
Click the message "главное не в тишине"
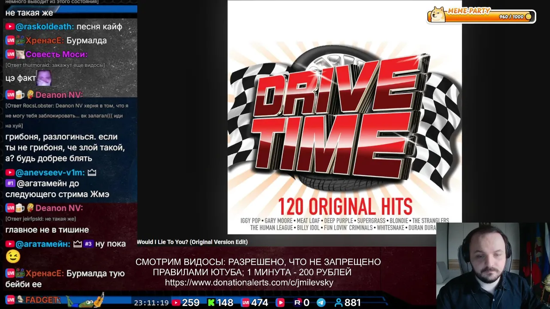[x=47, y=230]
